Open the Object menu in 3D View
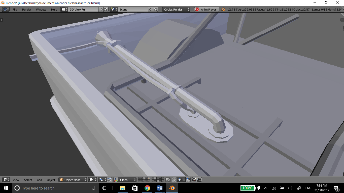The height and width of the screenshot is (193, 344). pos(51,180)
